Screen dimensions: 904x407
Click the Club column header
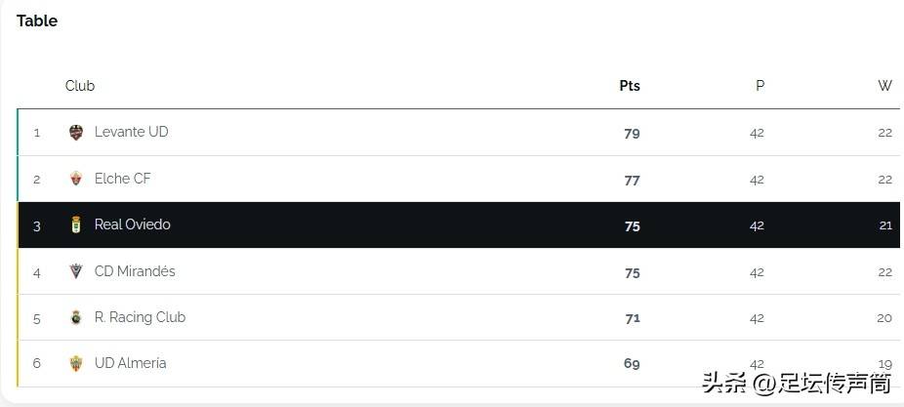[79, 86]
